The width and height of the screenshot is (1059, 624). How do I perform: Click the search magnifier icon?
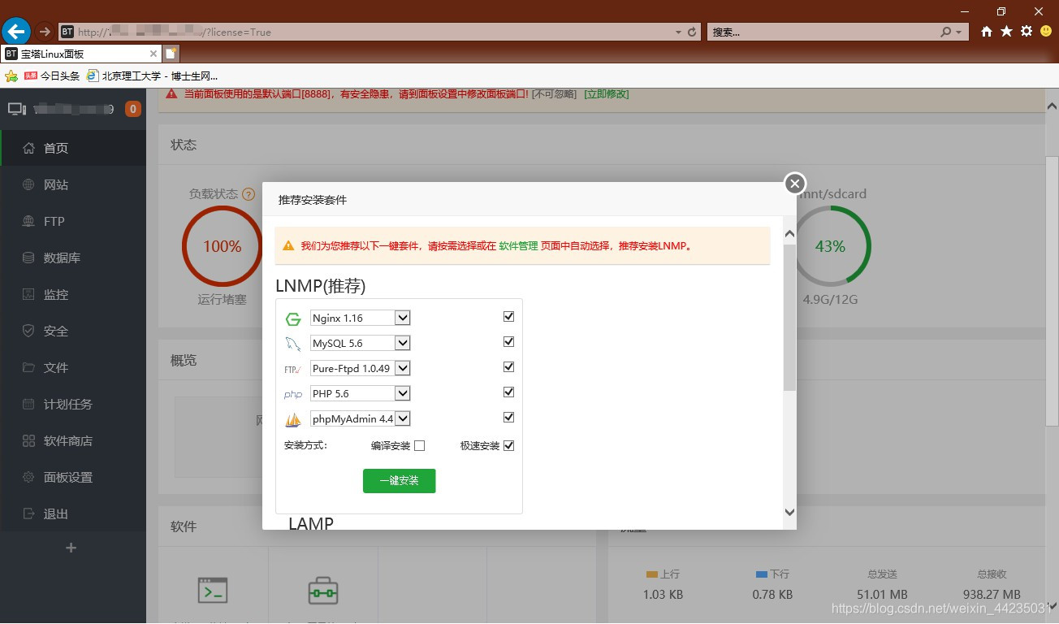(945, 32)
